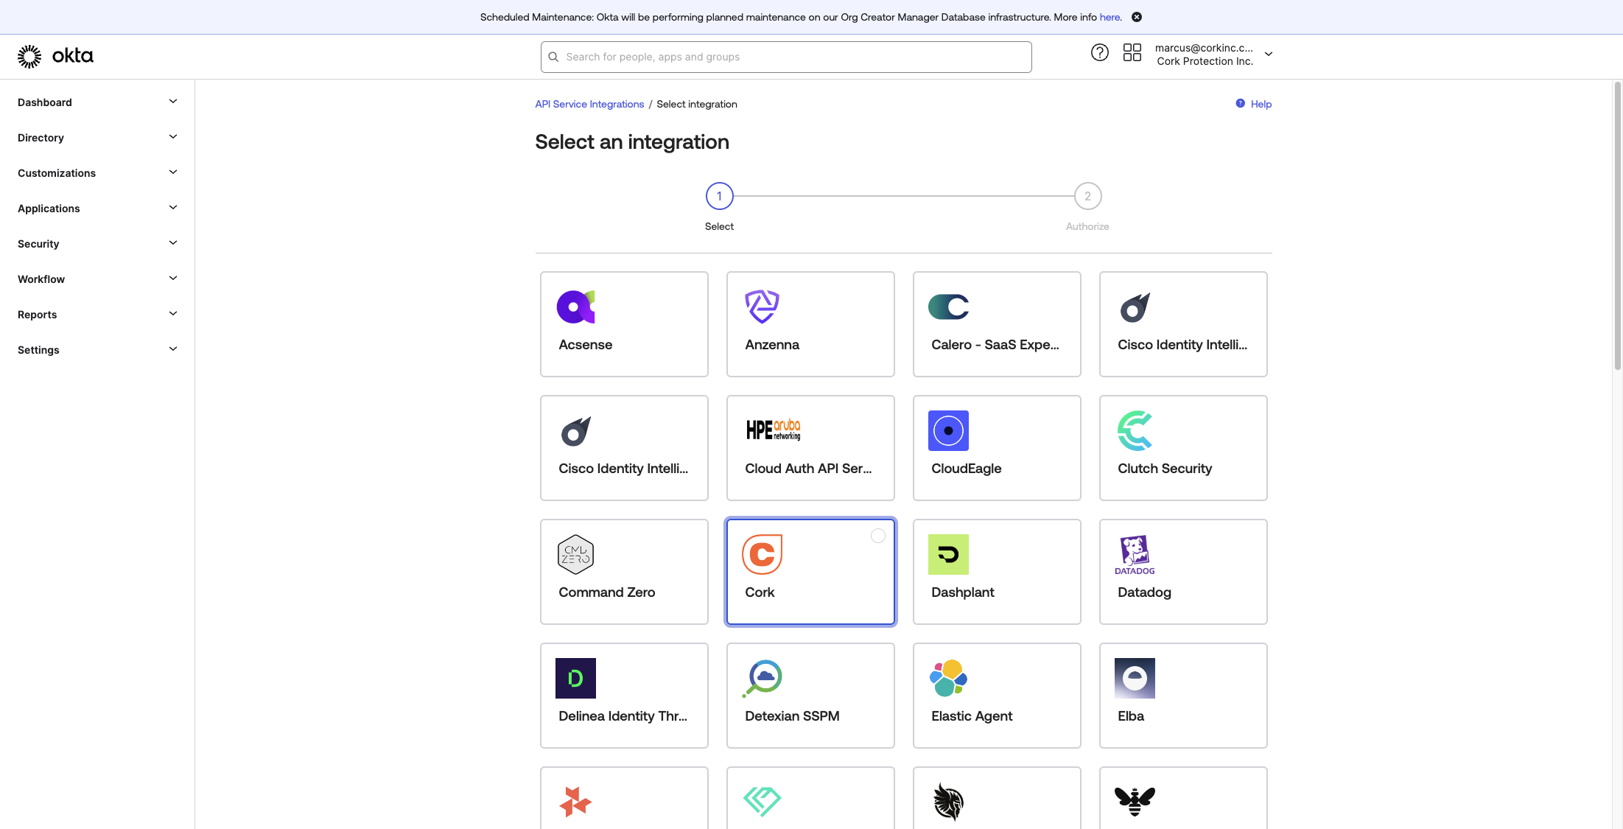Click the Cisco Identity Intelligence logo below Acsense
This screenshot has height=829, width=1623.
coord(575,430)
